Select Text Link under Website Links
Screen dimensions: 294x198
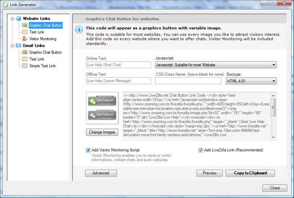(37, 32)
